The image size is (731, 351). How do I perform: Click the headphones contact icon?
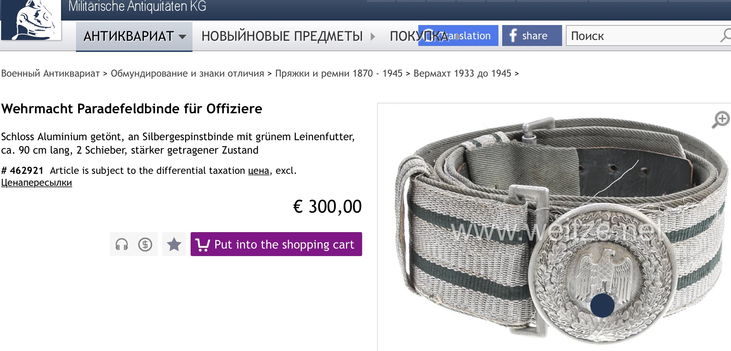click(x=122, y=244)
